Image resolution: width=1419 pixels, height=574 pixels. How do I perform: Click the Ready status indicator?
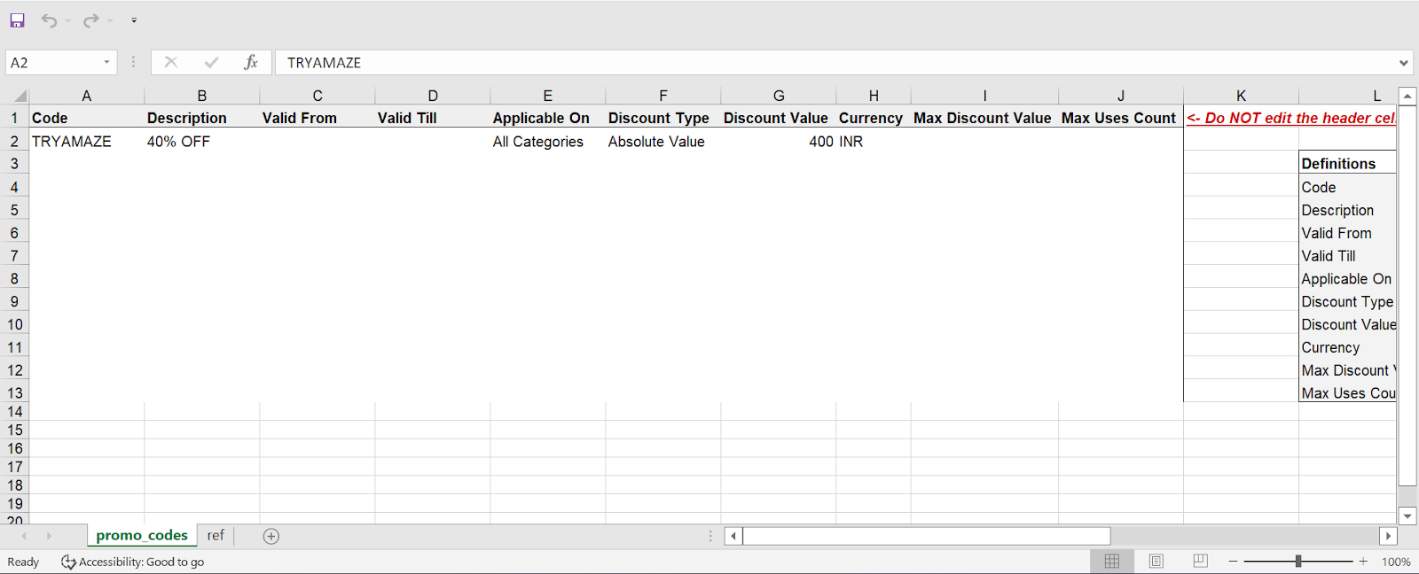(23, 562)
